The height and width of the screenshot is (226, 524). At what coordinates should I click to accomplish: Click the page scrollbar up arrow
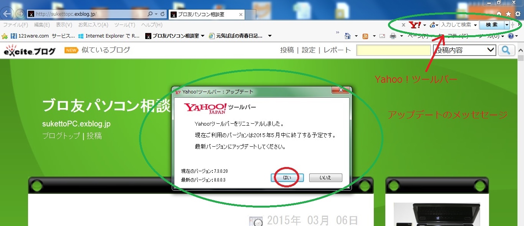pos(521,51)
